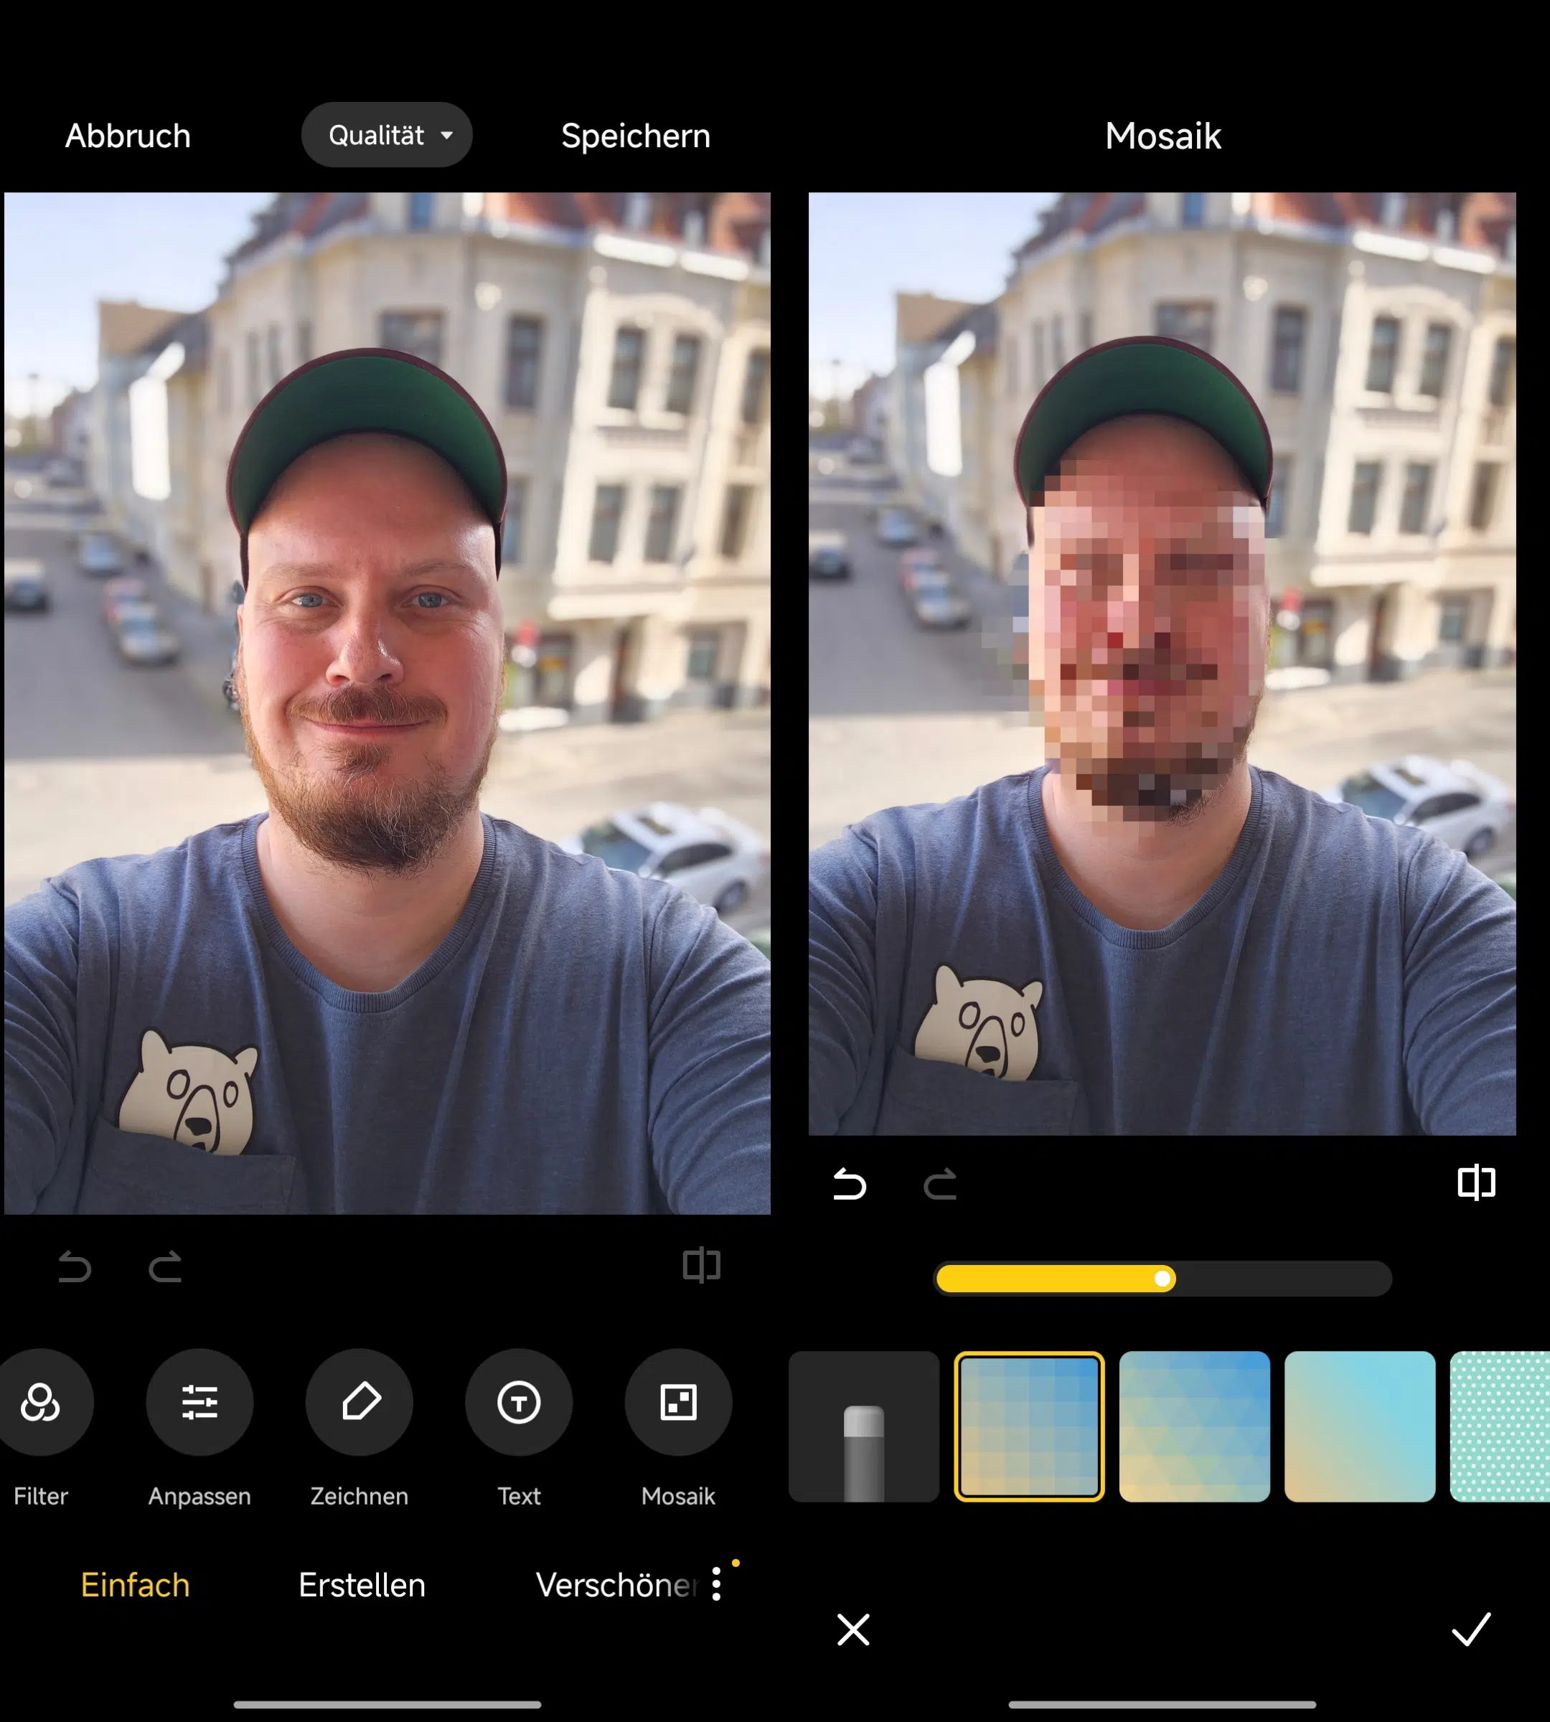Select the dotted mosaic style
This screenshot has height=1722, width=1550.
click(x=1500, y=1426)
